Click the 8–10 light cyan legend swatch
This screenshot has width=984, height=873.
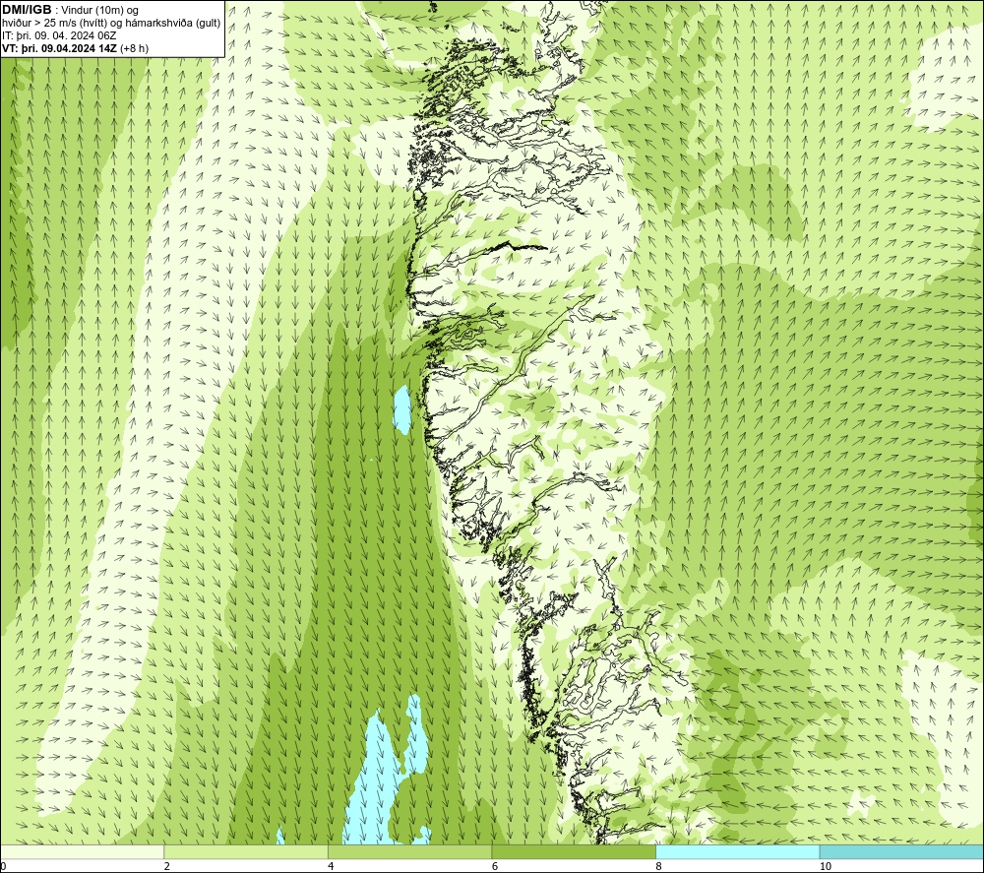(737, 851)
